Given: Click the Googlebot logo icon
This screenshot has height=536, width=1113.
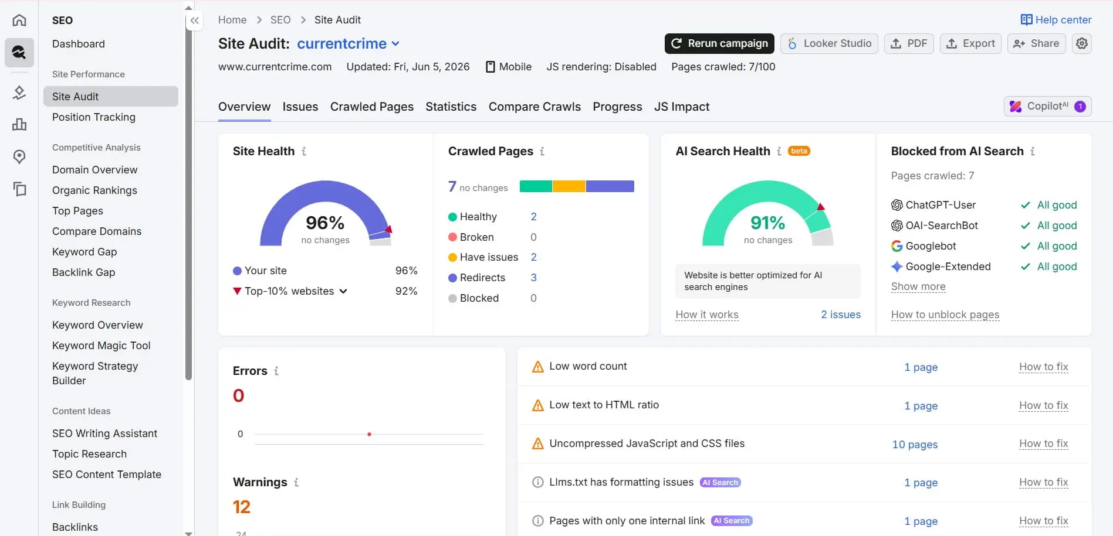Looking at the screenshot, I should point(897,246).
